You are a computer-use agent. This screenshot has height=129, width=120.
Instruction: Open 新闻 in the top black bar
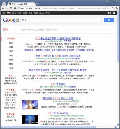point(30,13)
